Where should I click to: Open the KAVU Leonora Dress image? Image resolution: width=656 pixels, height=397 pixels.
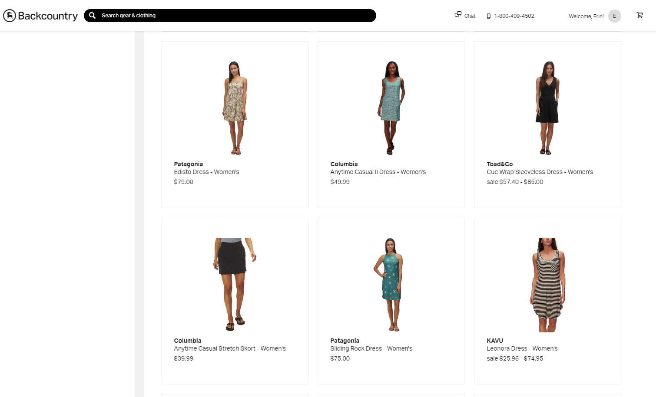tap(547, 285)
